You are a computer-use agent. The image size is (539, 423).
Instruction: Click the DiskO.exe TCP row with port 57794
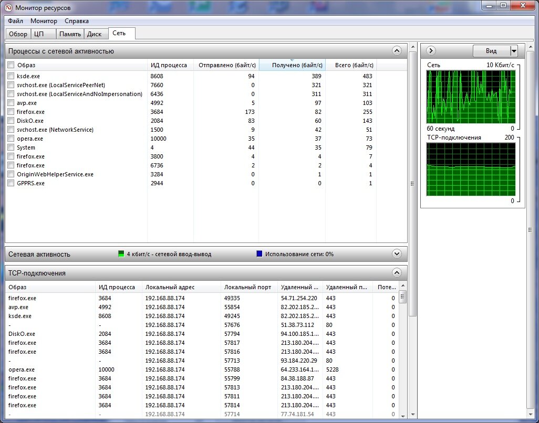click(202, 334)
